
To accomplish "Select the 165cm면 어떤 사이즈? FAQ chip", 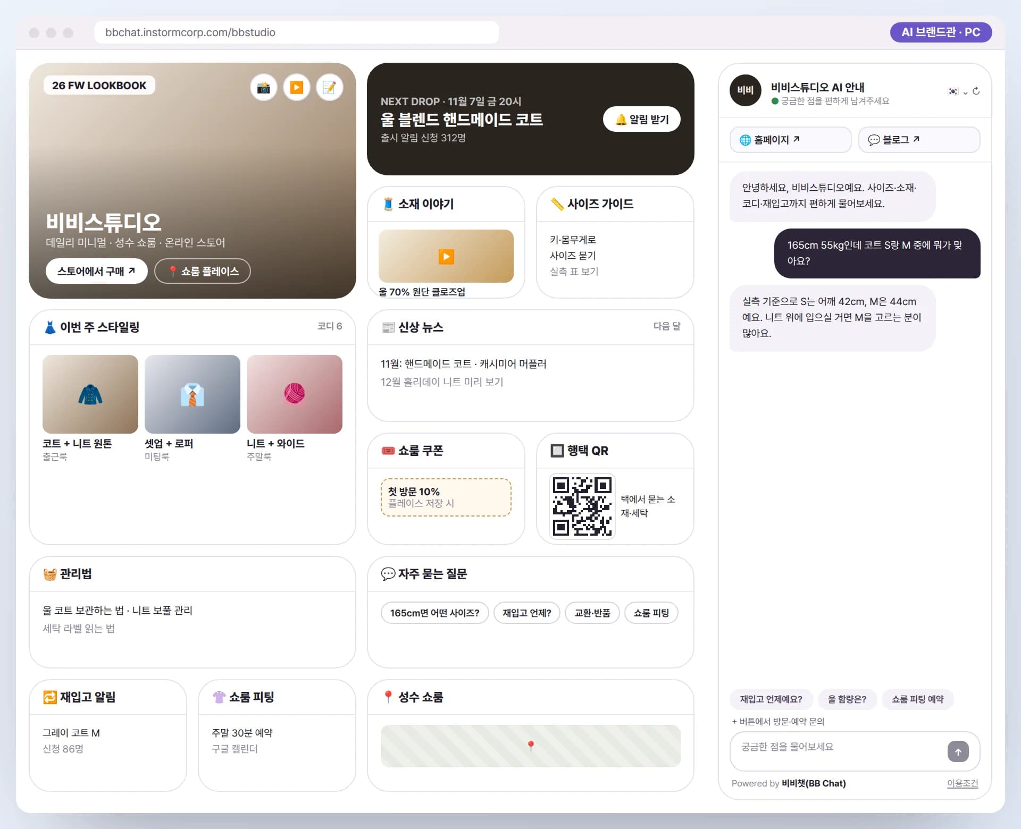I will click(434, 613).
